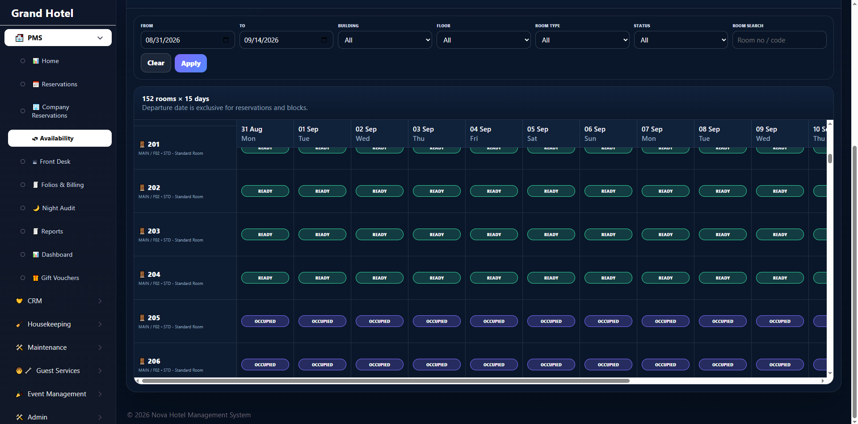This screenshot has width=858, height=424.
Task: Click the door icon beside room 204
Action: coord(142,275)
